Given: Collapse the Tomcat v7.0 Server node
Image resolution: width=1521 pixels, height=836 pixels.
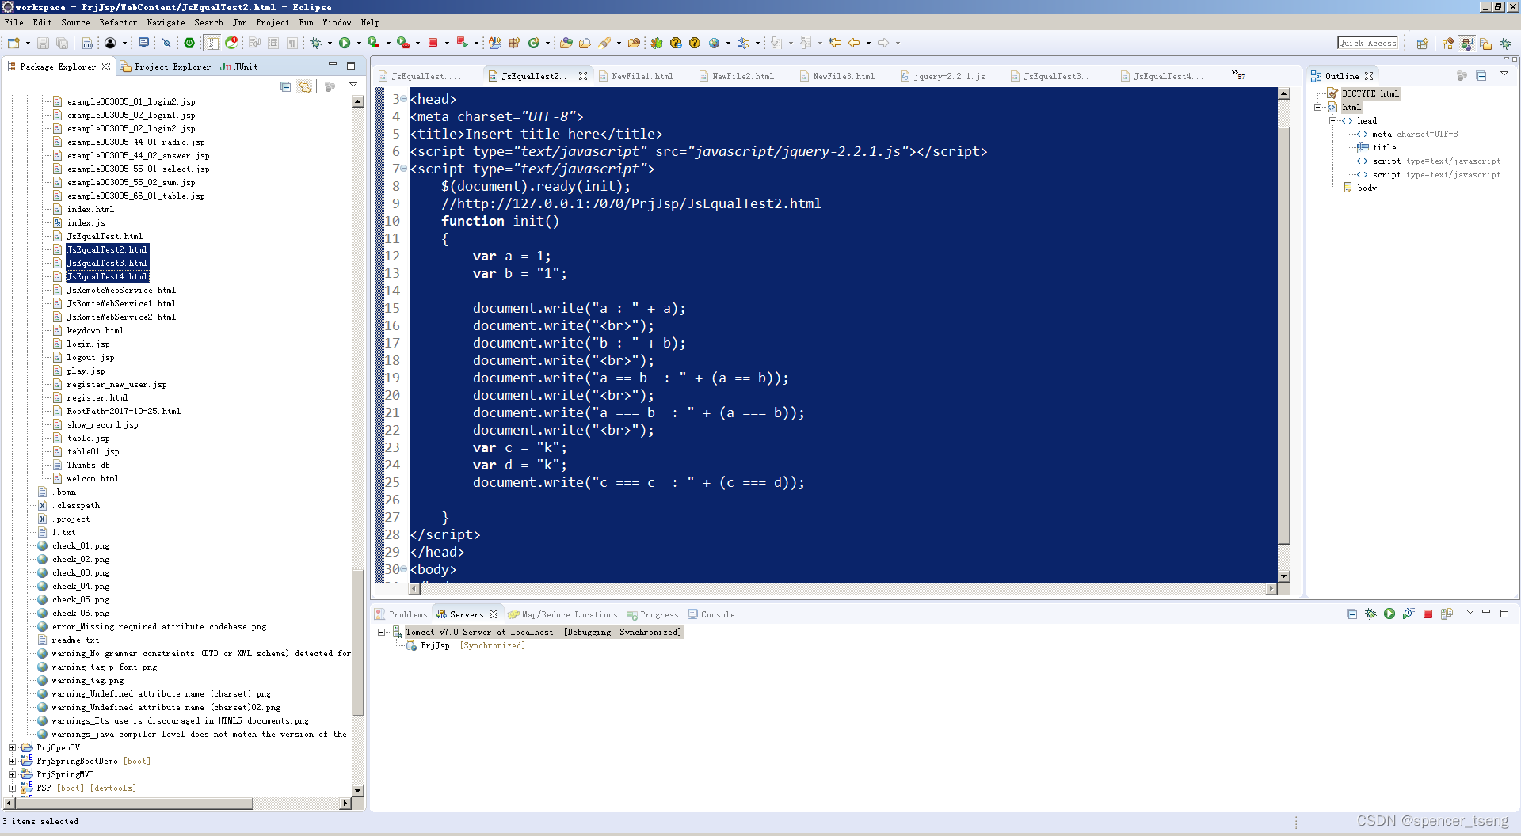Looking at the screenshot, I should (382, 632).
